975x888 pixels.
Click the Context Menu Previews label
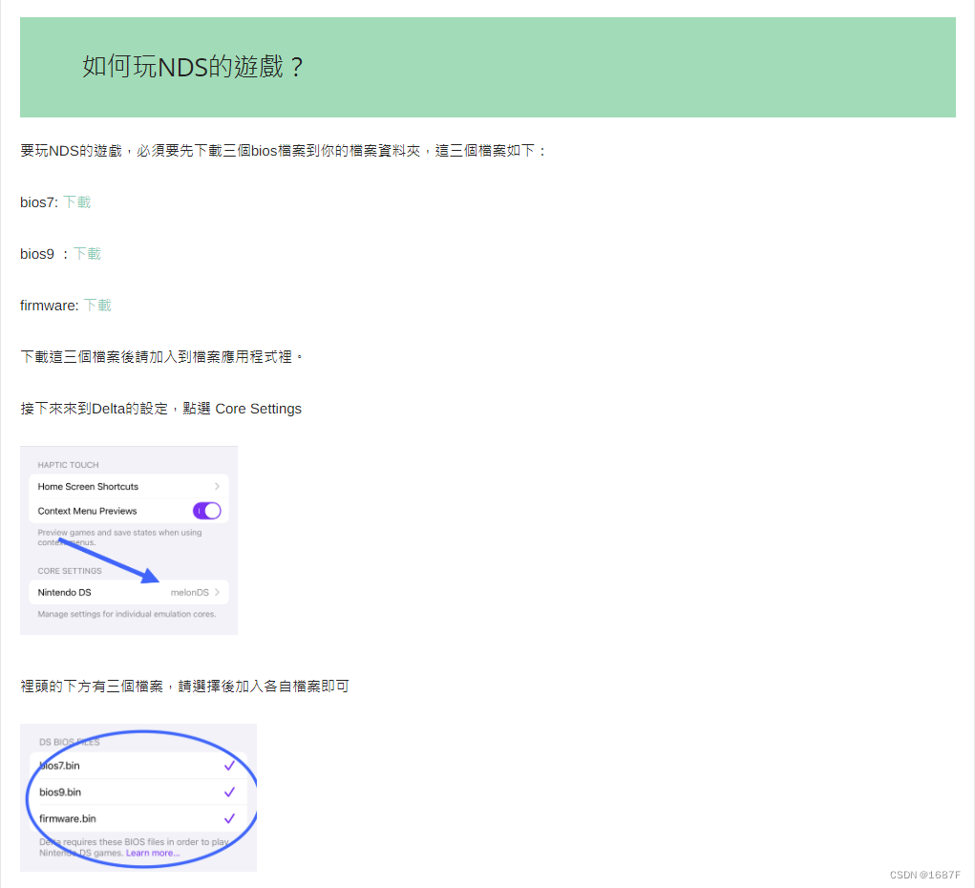click(87, 511)
